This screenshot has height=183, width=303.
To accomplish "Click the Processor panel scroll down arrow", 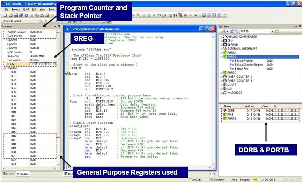I will [58, 164].
